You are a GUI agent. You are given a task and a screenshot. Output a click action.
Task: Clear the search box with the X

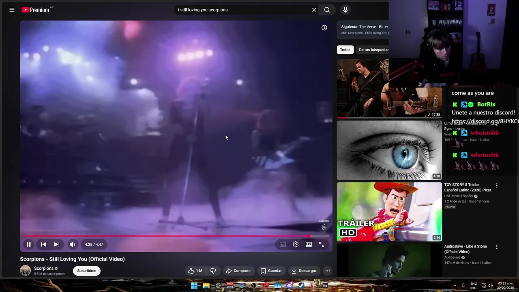pos(314,10)
